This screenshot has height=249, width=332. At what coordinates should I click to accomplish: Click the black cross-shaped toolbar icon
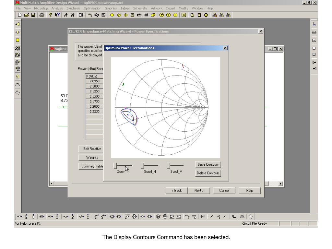click(97, 15)
